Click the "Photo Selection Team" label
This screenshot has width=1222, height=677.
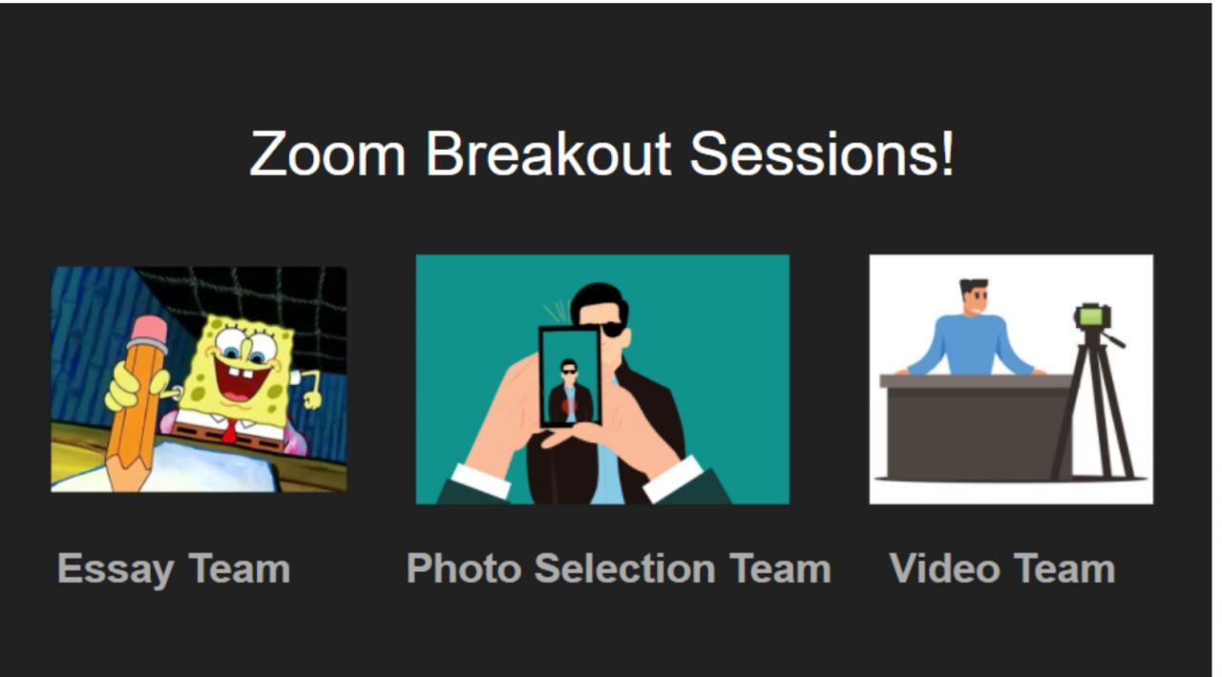click(619, 569)
